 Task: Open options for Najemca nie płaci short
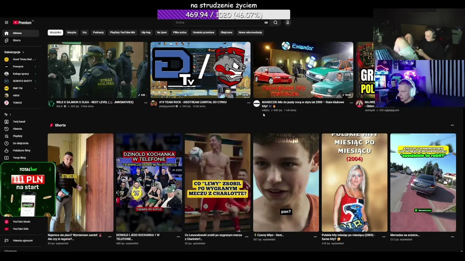pyautogui.click(x=110, y=236)
